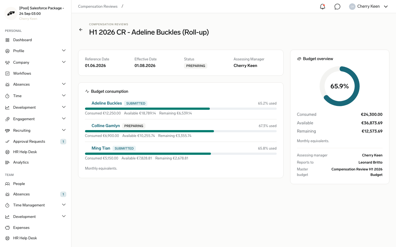Screen dimensions: 396x247
Task: Click the Engagement sparkle icon
Action: [x=7, y=119]
